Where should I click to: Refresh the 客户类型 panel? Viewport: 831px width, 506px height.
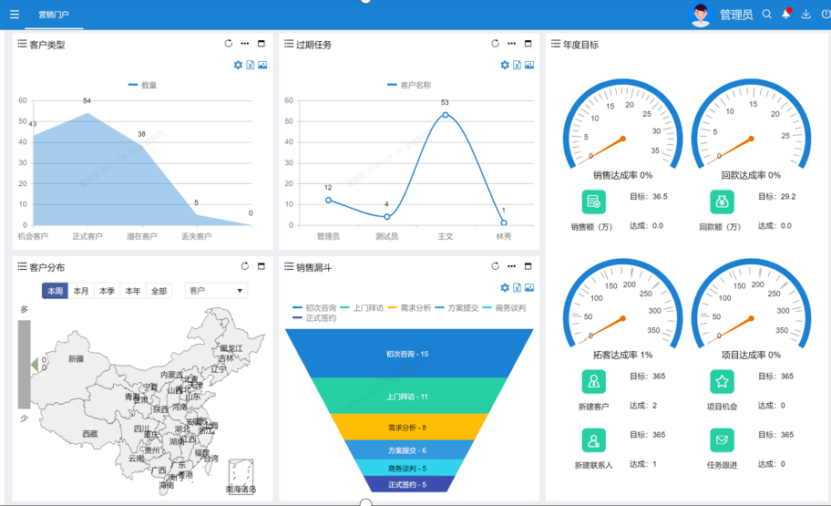[x=229, y=44]
